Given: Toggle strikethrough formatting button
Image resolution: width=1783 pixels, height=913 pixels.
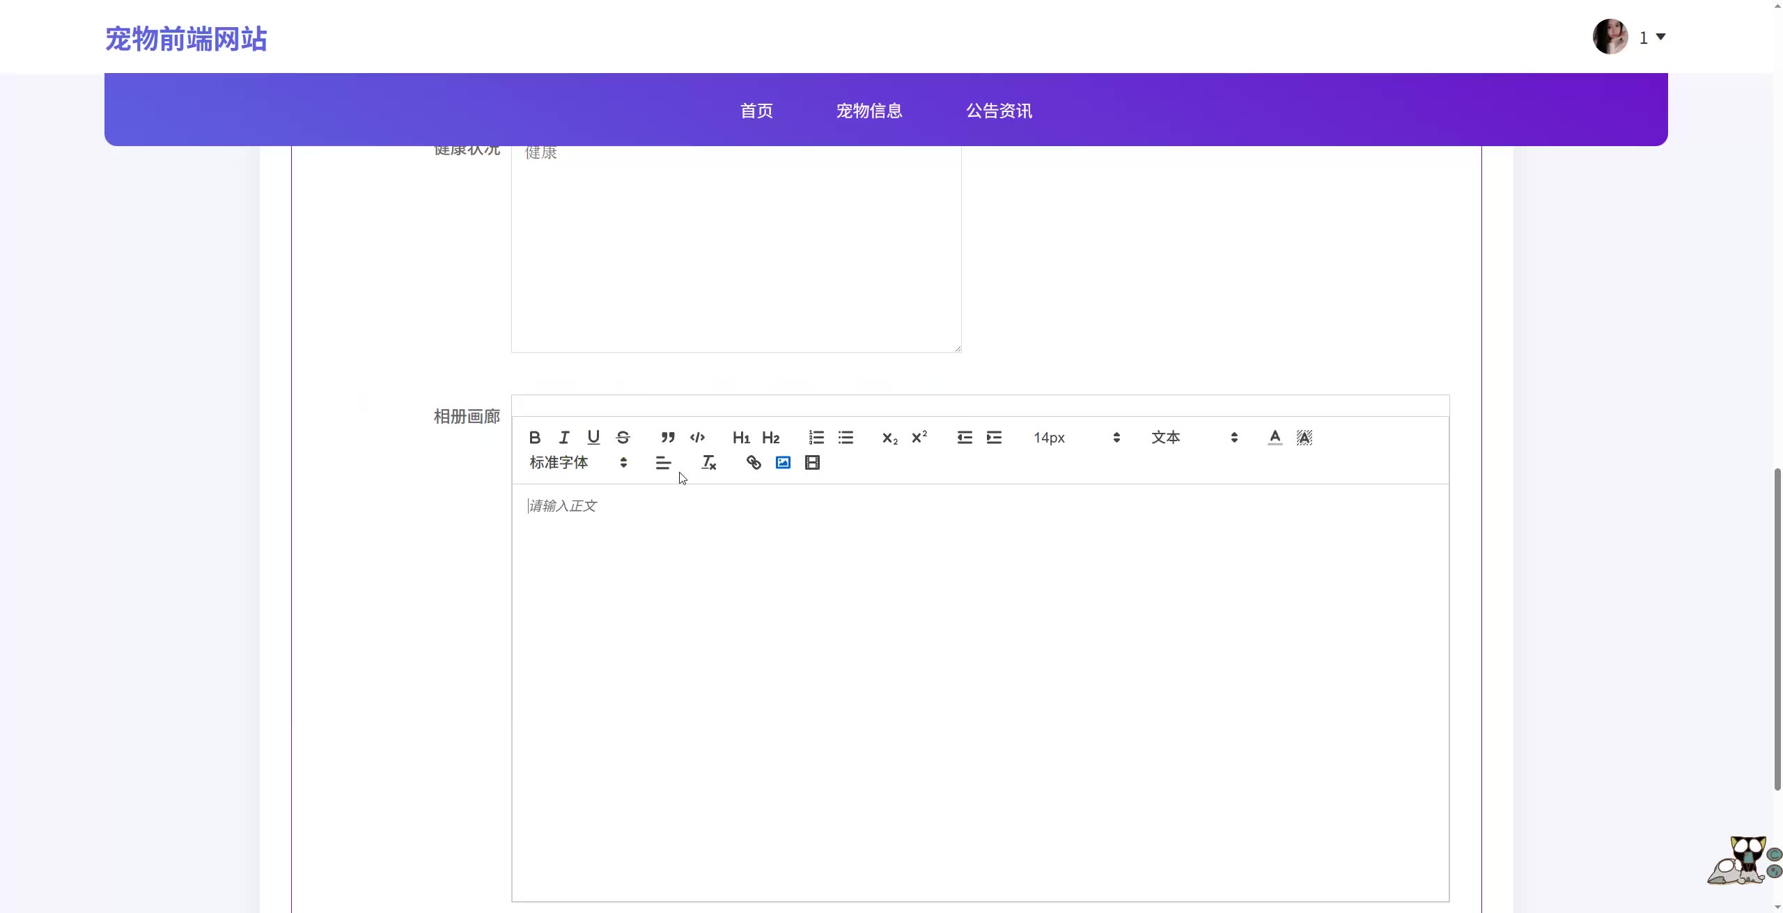Looking at the screenshot, I should tap(623, 438).
